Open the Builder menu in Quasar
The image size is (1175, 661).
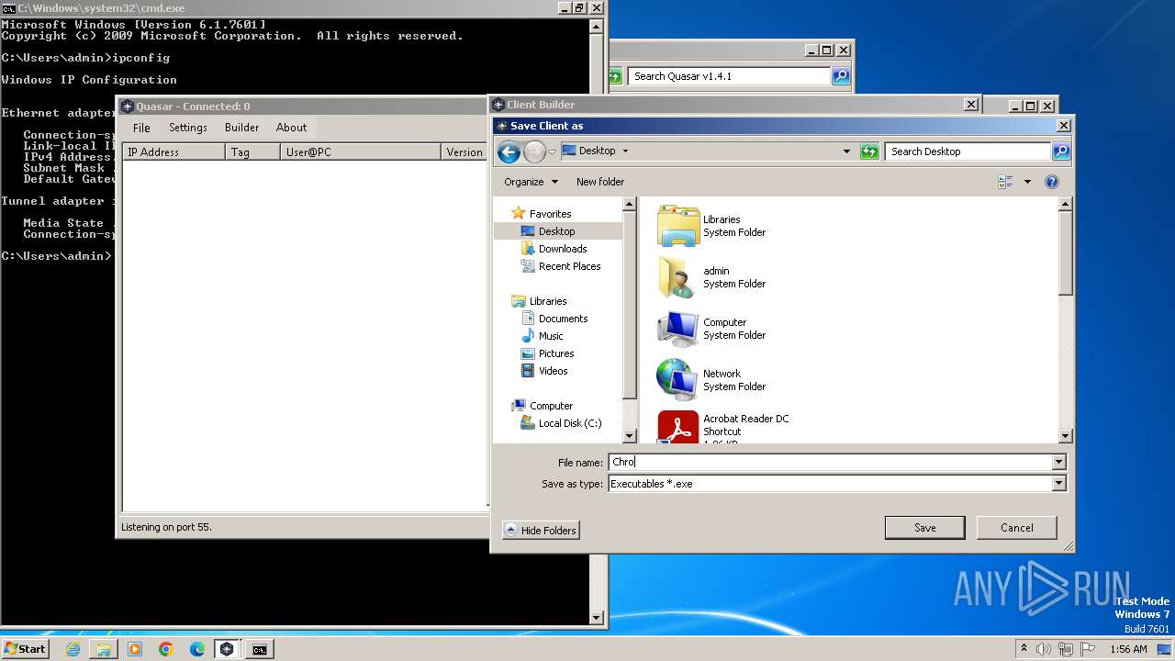point(242,128)
